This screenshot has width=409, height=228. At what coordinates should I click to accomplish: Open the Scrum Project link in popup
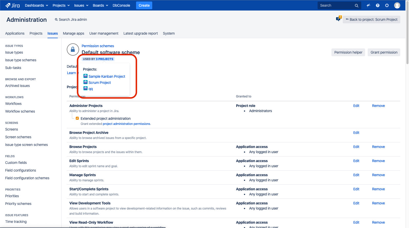pyautogui.click(x=100, y=83)
